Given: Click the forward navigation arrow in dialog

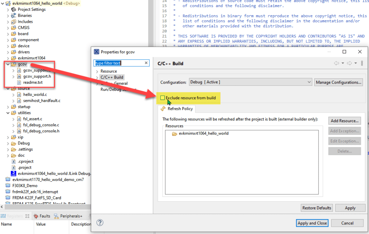Looking at the screenshot, I should click(x=349, y=63).
